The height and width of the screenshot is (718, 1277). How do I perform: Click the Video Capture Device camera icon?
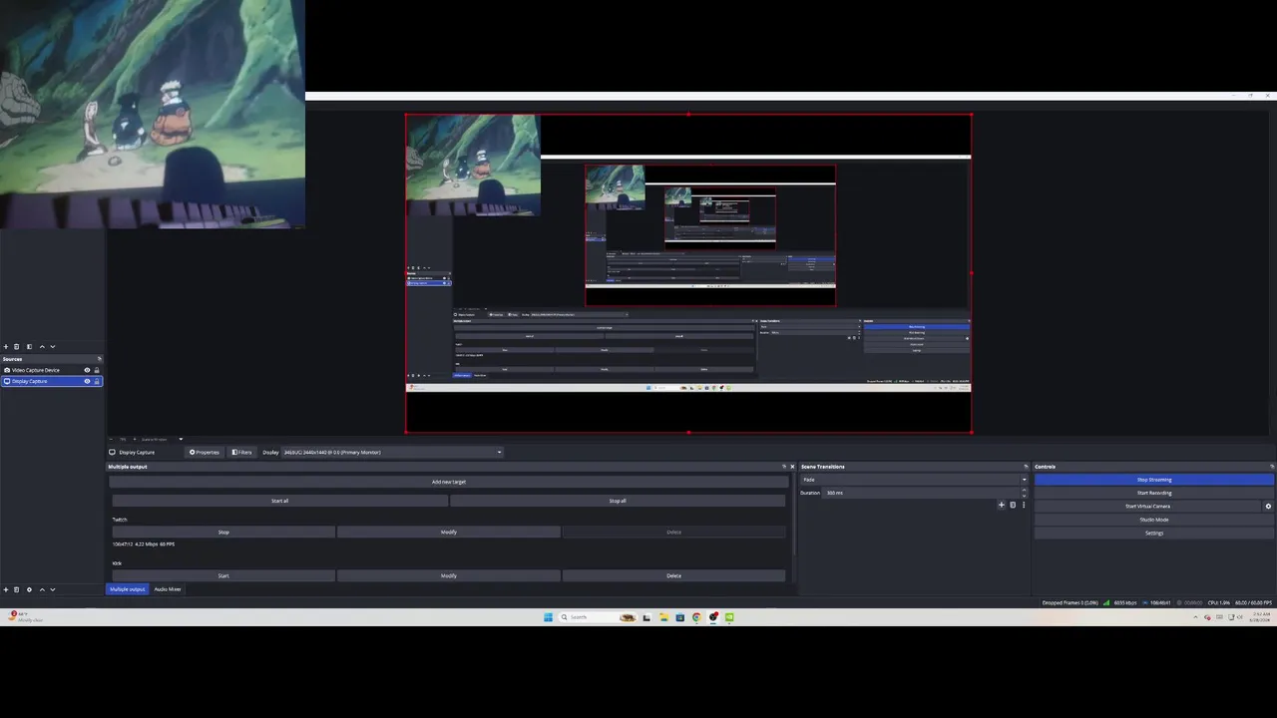pyautogui.click(x=7, y=370)
